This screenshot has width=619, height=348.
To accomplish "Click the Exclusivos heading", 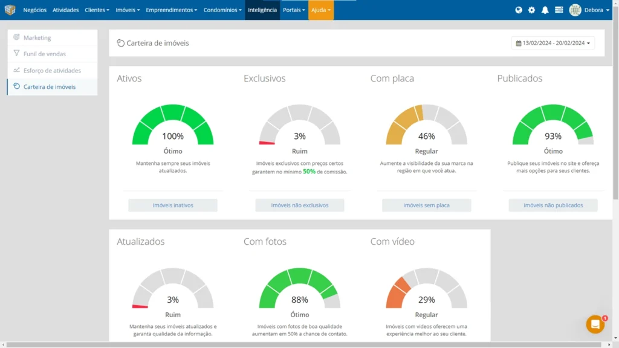I will click(x=265, y=78).
